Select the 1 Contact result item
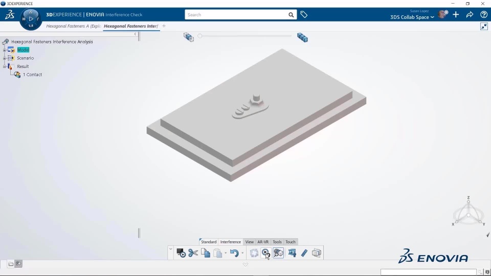 coord(32,75)
